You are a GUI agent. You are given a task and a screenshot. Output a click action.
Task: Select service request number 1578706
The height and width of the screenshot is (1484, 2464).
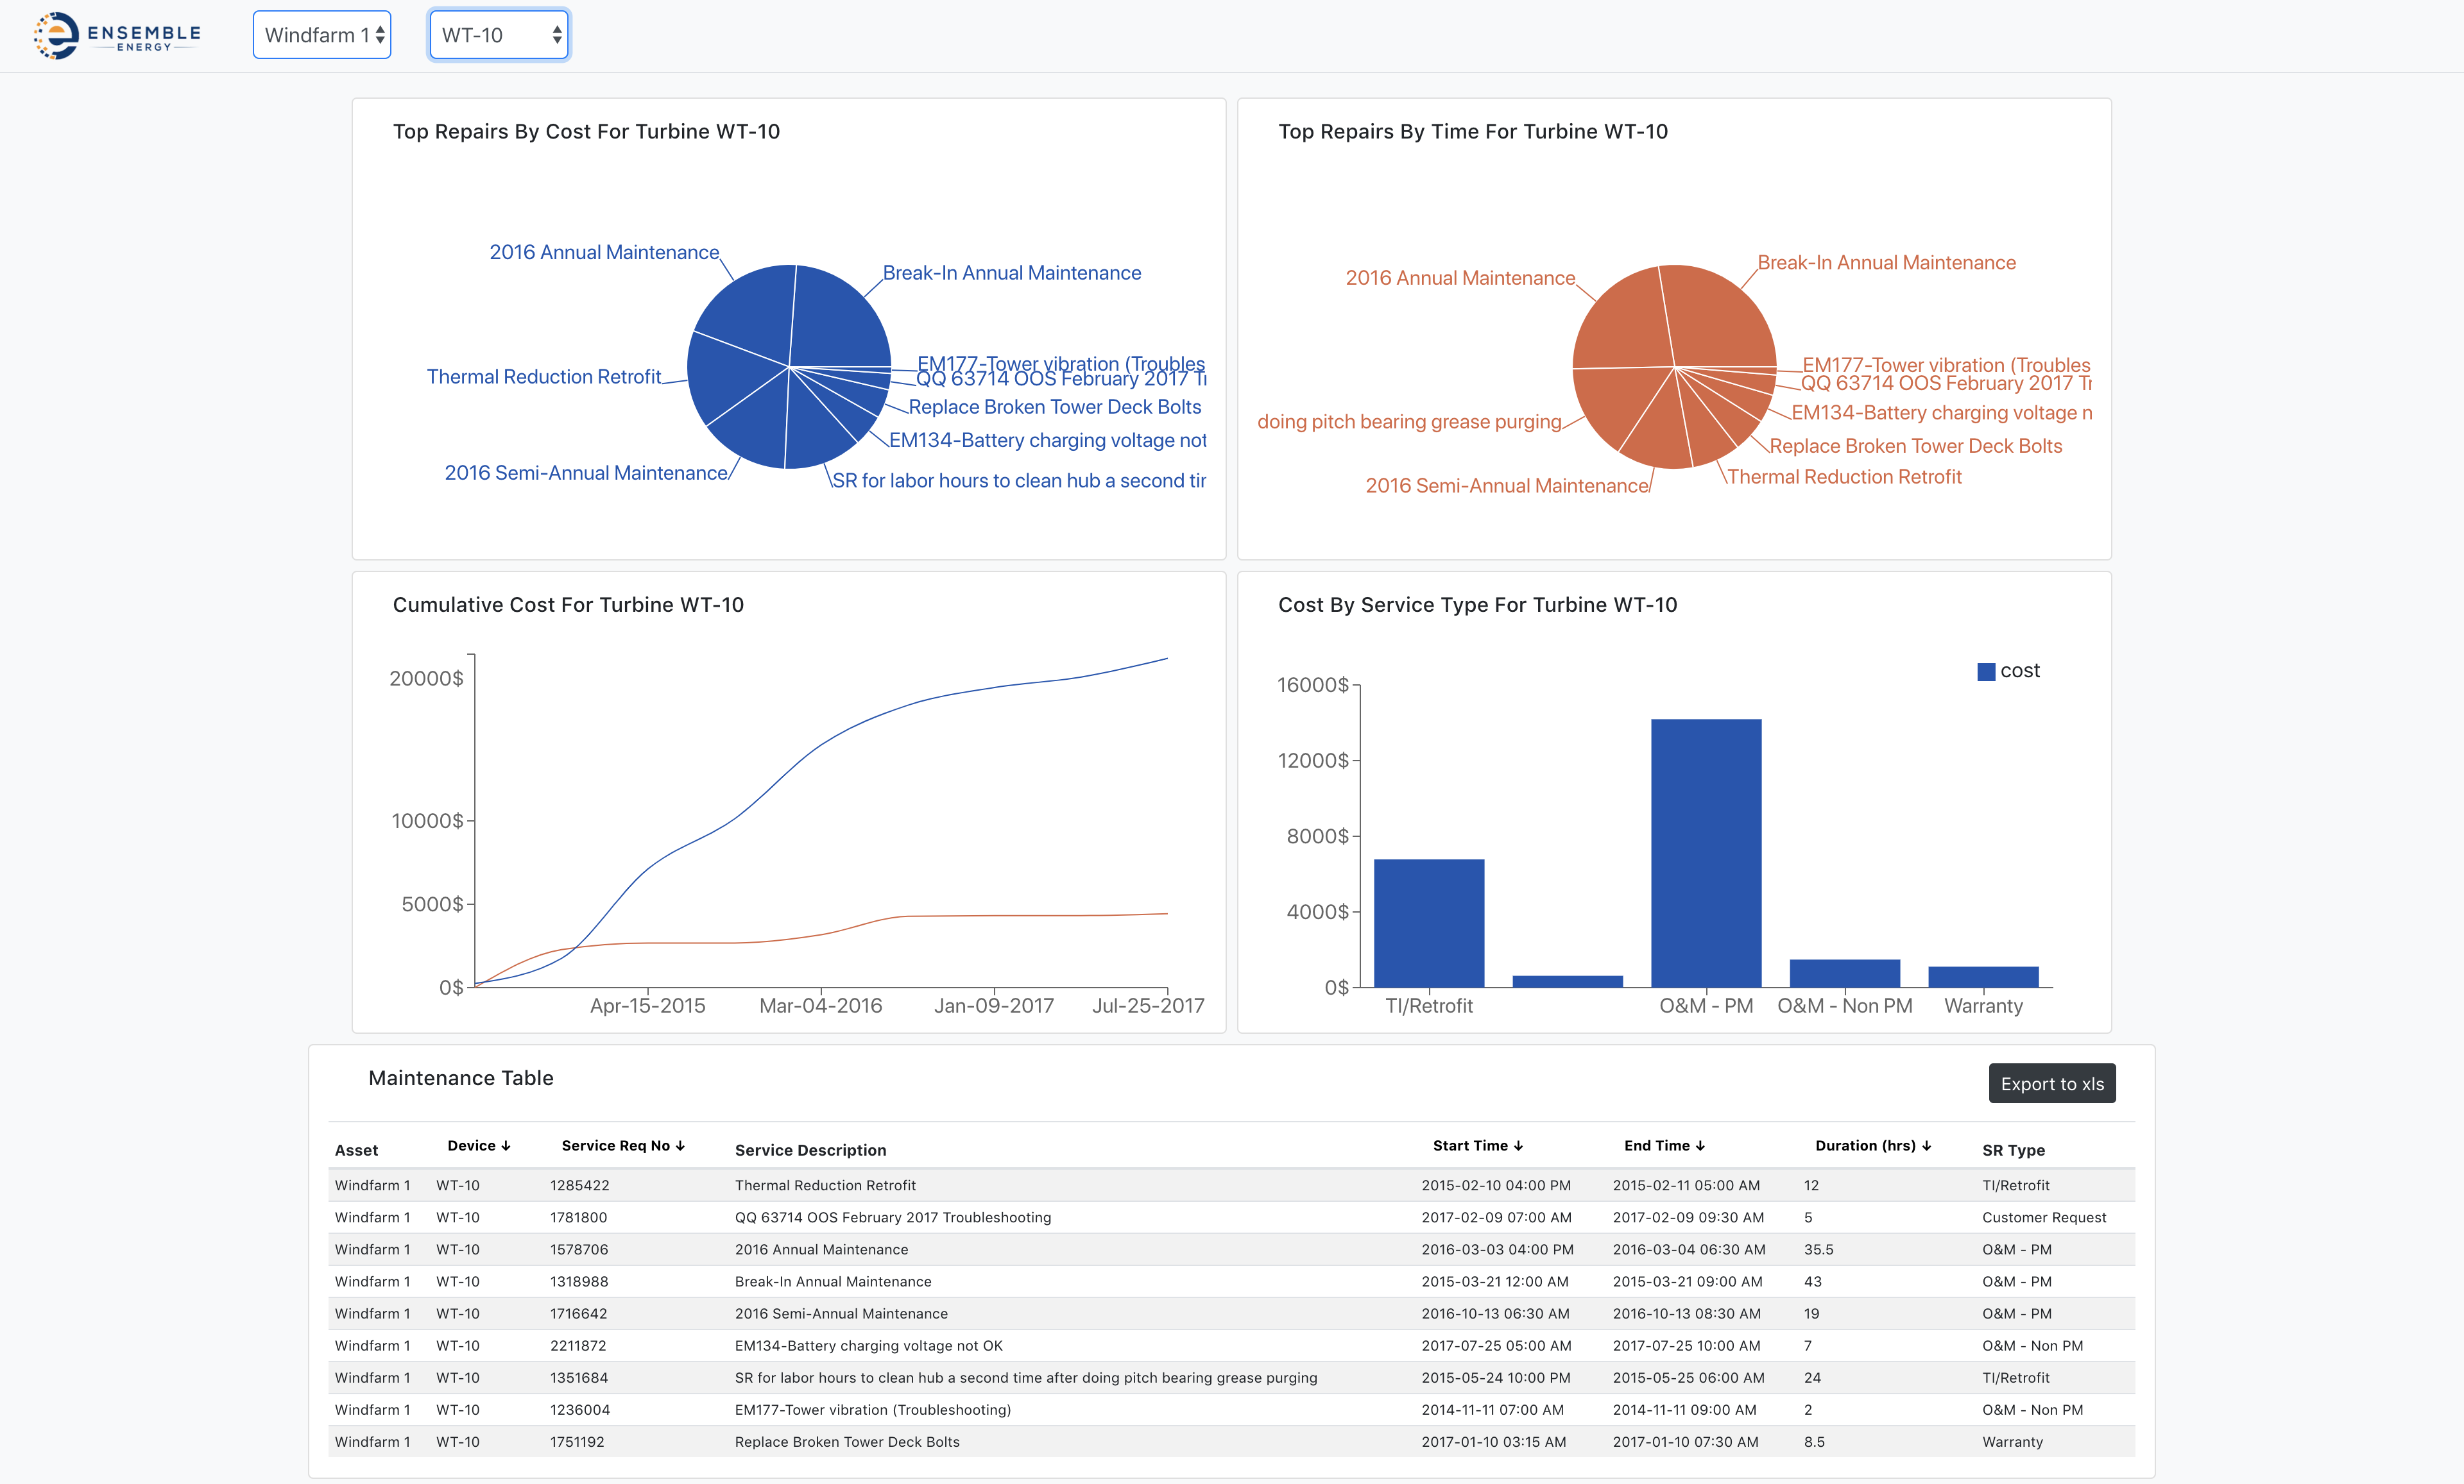coord(579,1249)
